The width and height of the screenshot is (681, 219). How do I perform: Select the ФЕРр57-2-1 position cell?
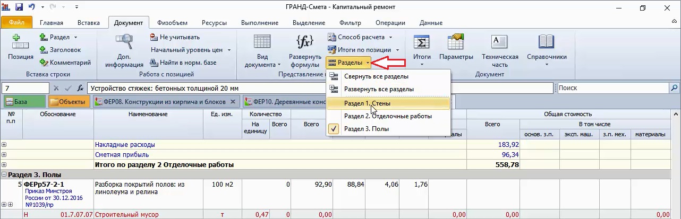click(58, 194)
